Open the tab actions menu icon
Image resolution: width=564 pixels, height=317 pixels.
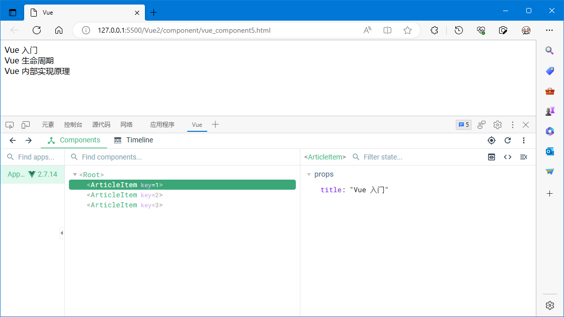(13, 13)
